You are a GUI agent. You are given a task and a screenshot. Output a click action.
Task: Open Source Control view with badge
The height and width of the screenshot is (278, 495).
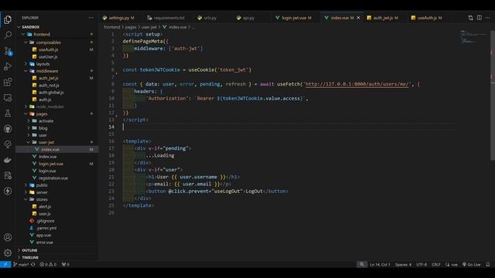click(x=8, y=51)
